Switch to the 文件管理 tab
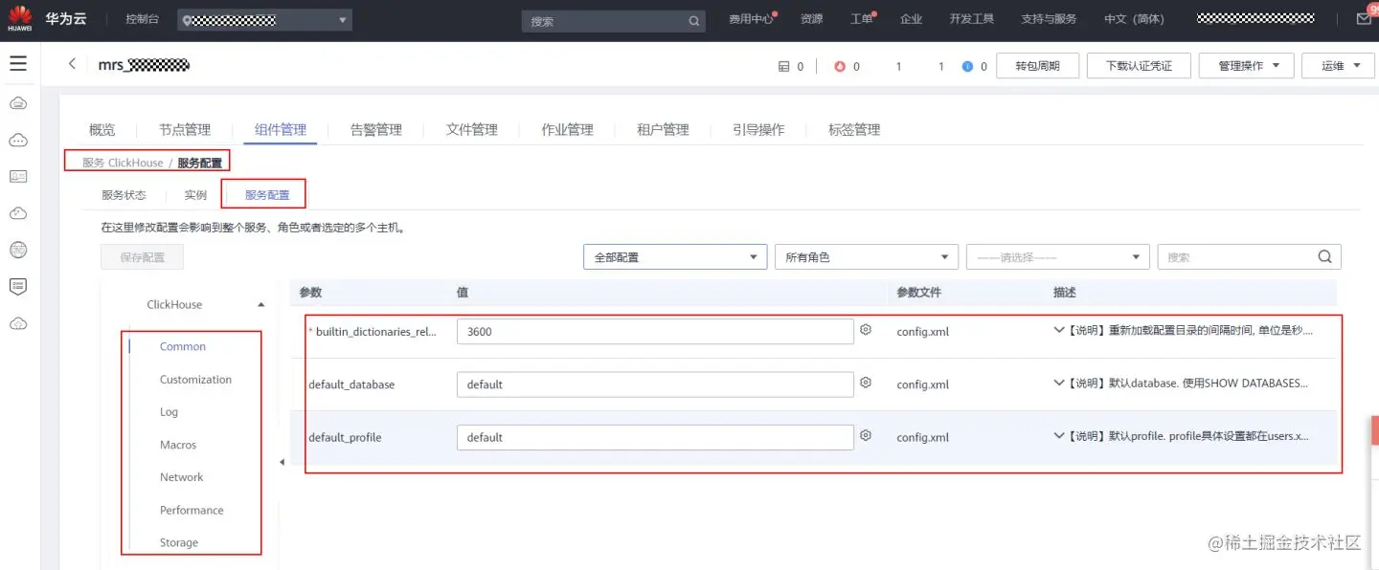 pyautogui.click(x=472, y=129)
